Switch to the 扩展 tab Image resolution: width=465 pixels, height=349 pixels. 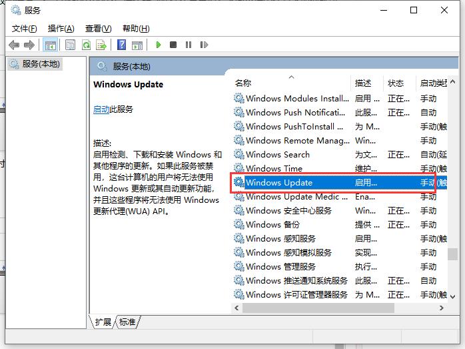coord(103,322)
